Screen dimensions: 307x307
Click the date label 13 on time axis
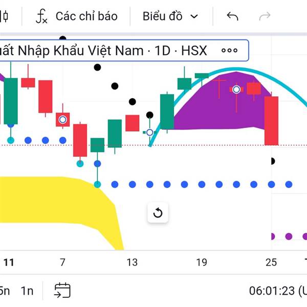point(132,262)
